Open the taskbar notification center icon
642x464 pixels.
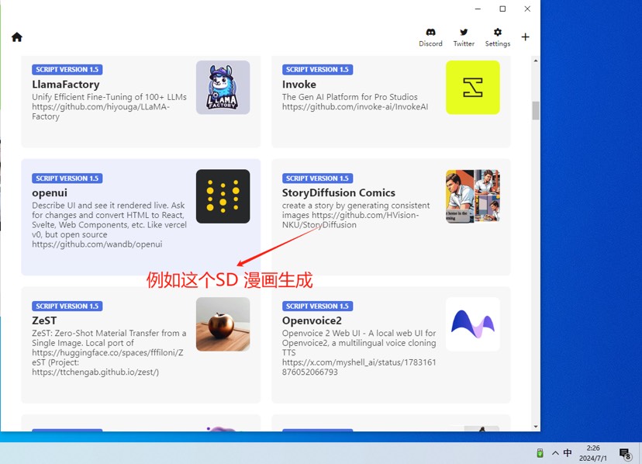tap(624, 453)
